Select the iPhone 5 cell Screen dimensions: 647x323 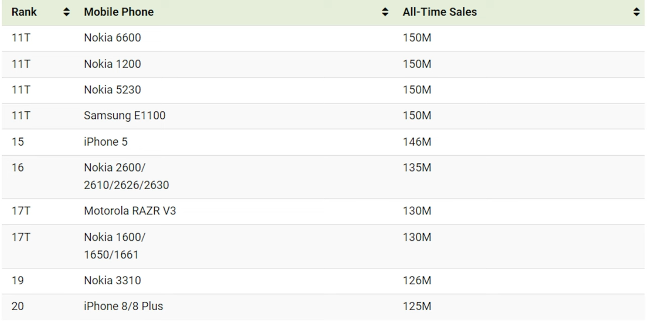[x=106, y=142]
